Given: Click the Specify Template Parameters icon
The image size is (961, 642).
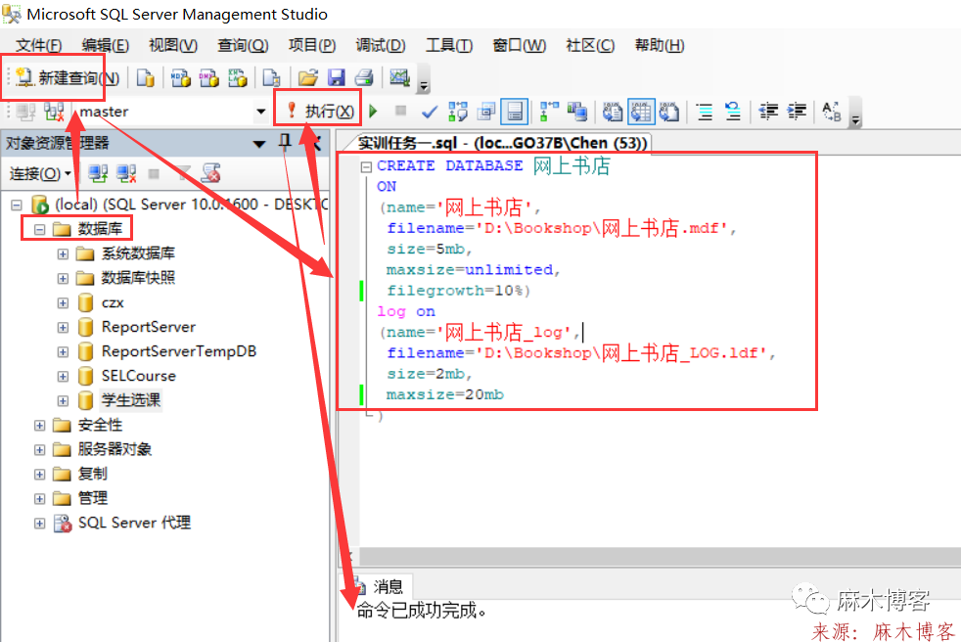Looking at the screenshot, I should (832, 112).
